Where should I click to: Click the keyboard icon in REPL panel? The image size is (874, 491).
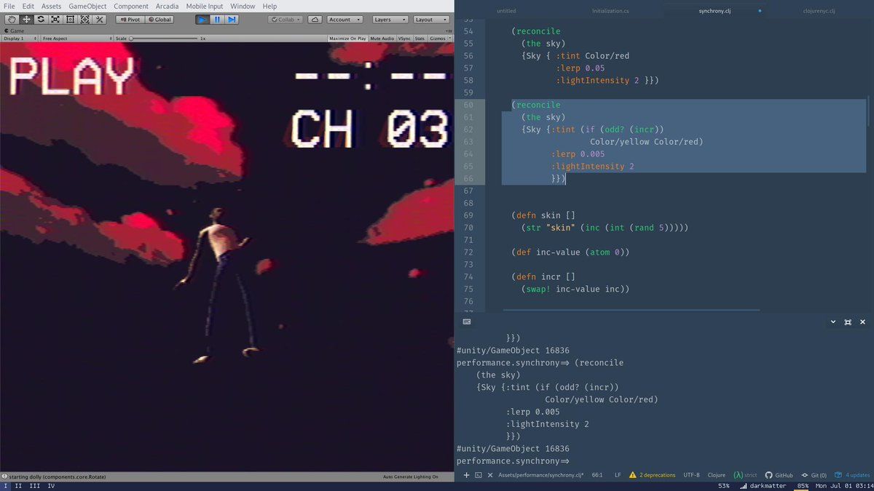467,322
